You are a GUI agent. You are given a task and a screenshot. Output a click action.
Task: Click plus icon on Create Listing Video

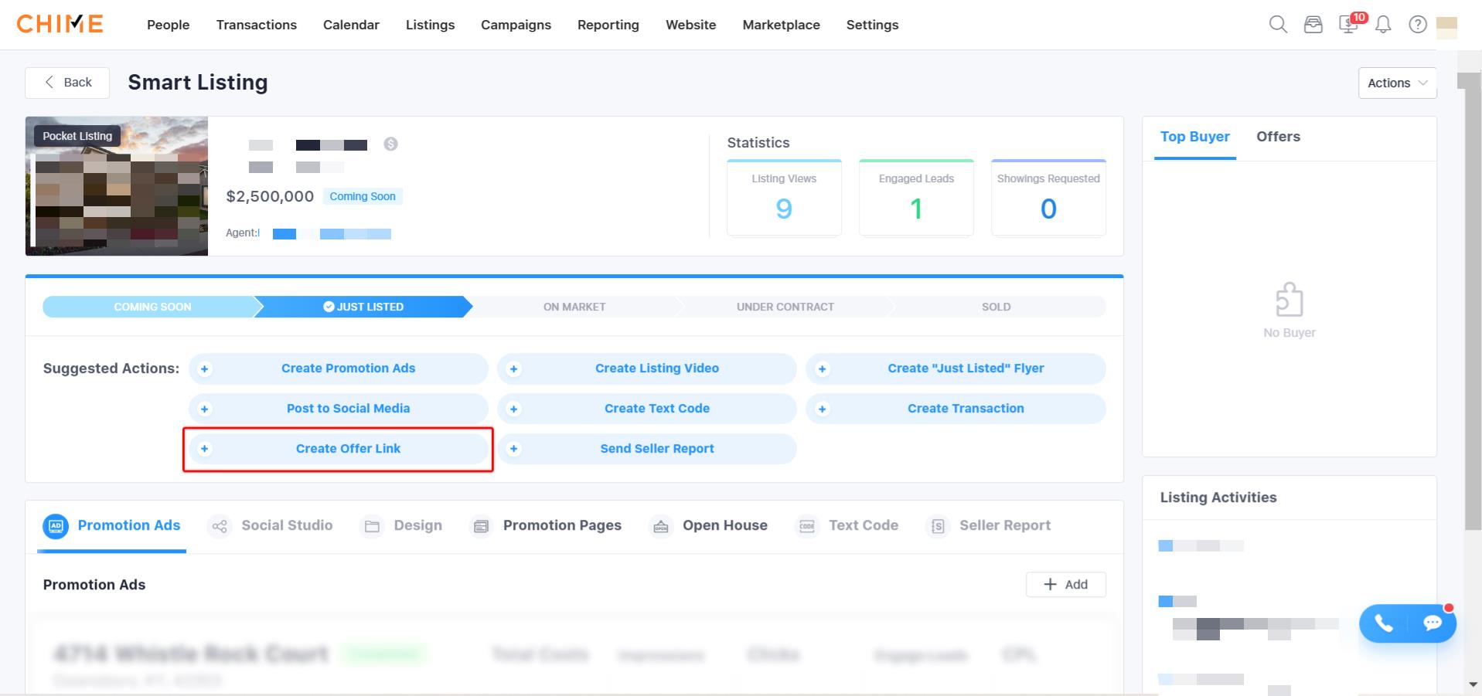[513, 369]
